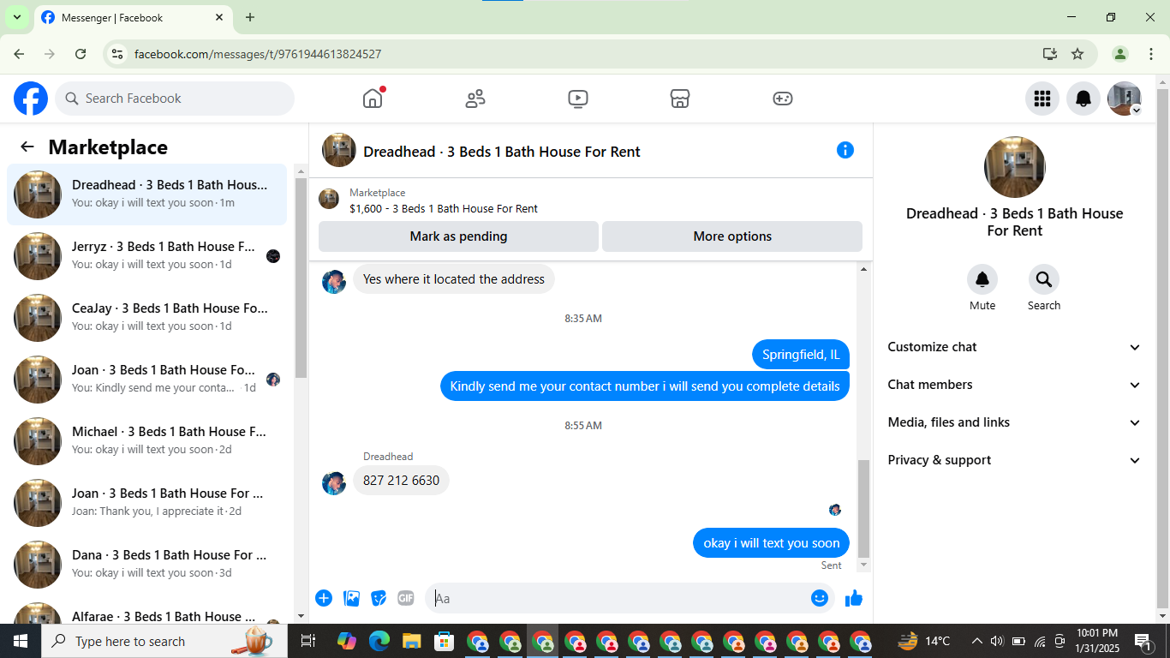Attach a photo using the image icon
The height and width of the screenshot is (658, 1170).
351,598
